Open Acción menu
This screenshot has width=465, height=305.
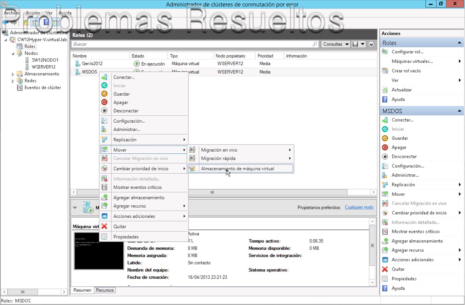[x=33, y=13]
